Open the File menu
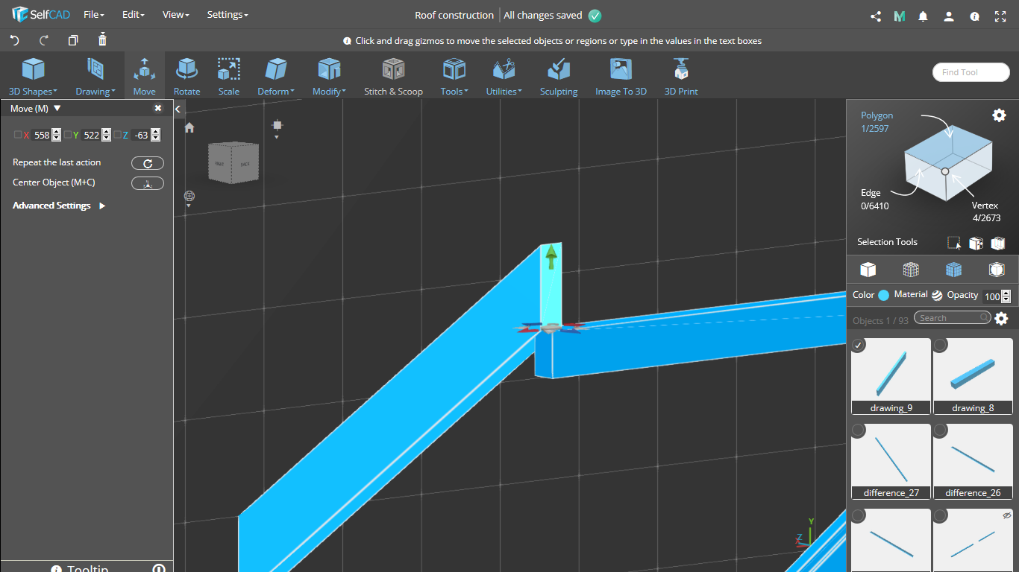 pyautogui.click(x=94, y=15)
